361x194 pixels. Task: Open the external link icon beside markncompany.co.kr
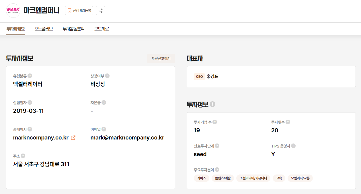[73, 137]
